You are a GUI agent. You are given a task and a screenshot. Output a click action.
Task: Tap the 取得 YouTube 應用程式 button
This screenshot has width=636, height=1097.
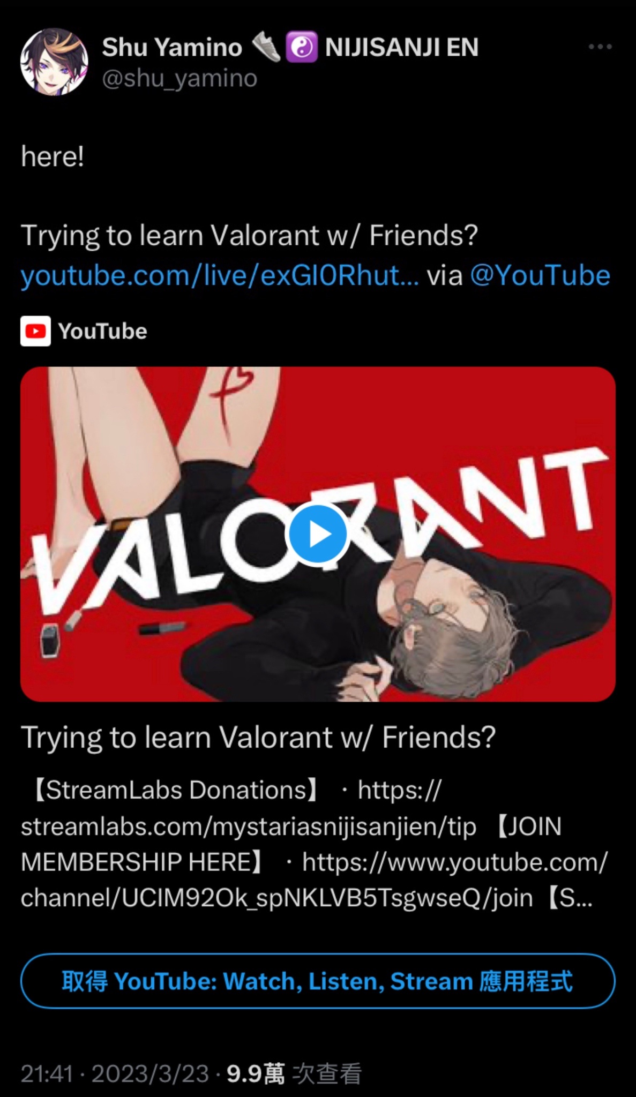click(x=318, y=981)
